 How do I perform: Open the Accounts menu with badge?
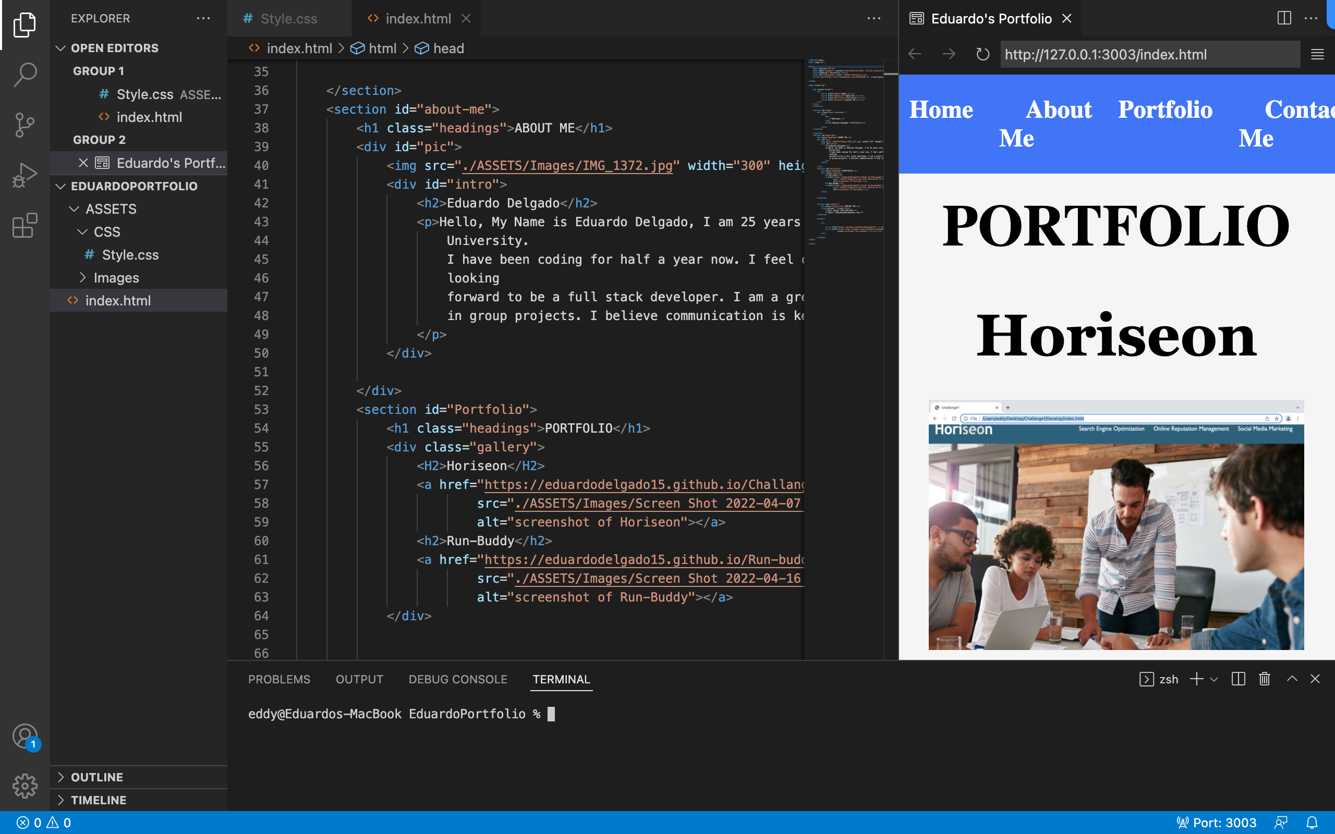(x=25, y=737)
